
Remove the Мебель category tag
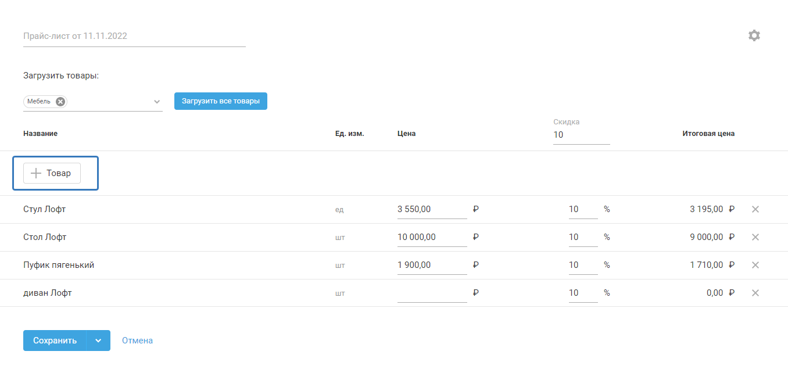(60, 102)
